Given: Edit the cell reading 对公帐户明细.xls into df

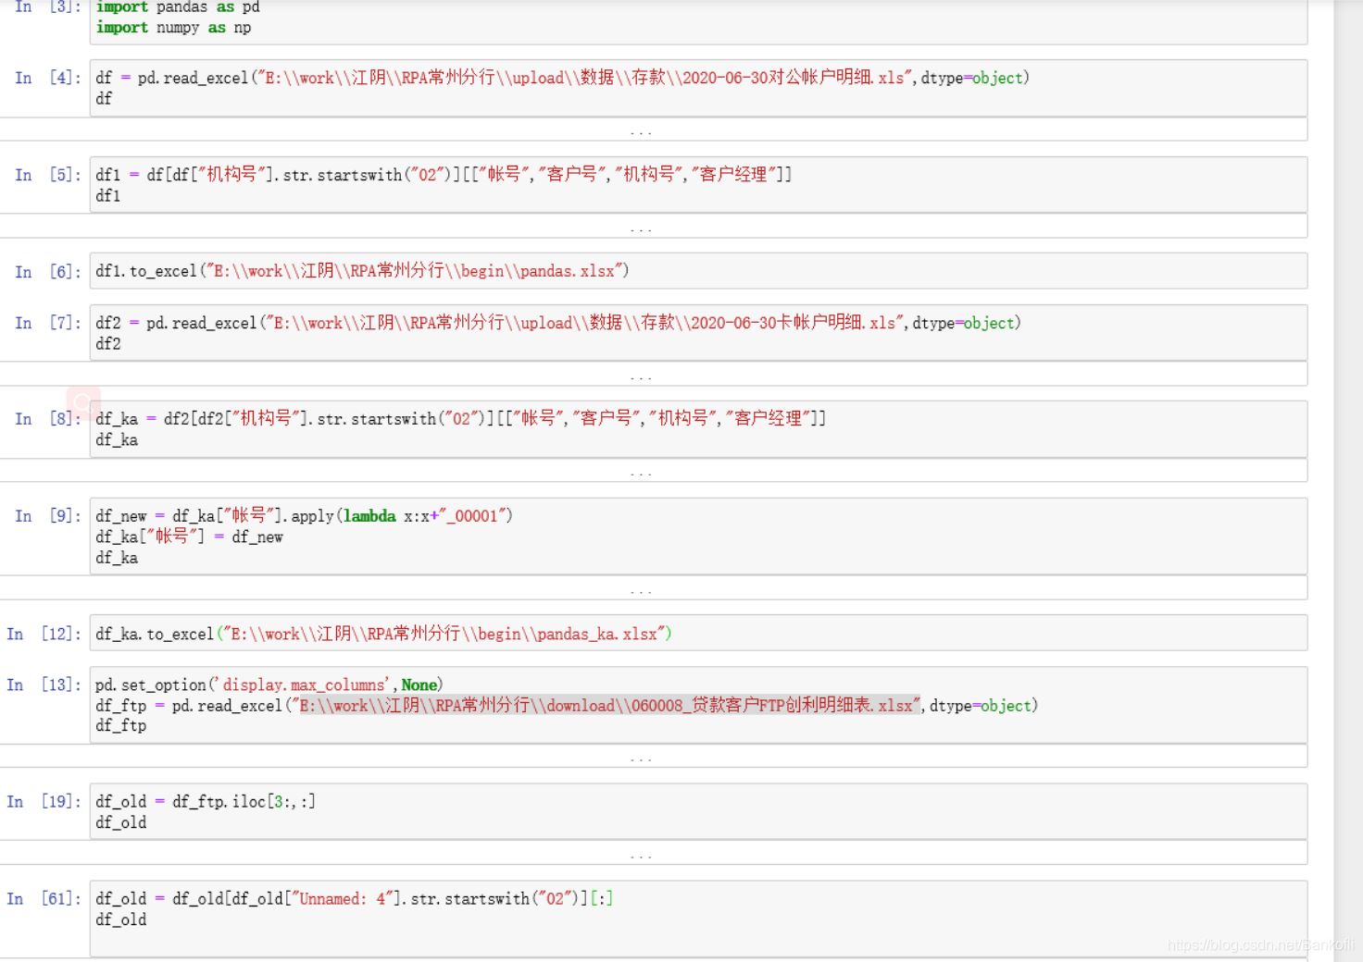Looking at the screenshot, I should (698, 88).
